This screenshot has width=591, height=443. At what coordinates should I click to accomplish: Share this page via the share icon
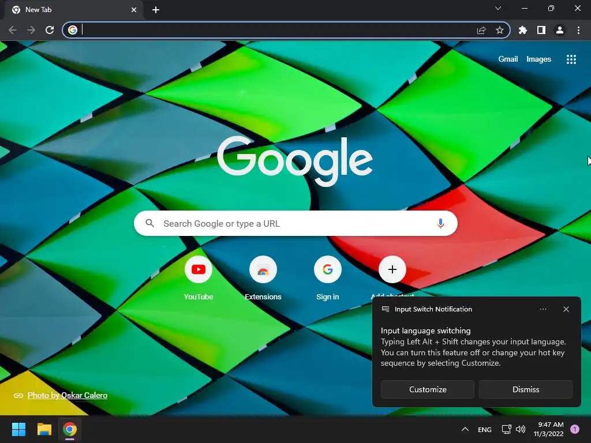click(481, 30)
